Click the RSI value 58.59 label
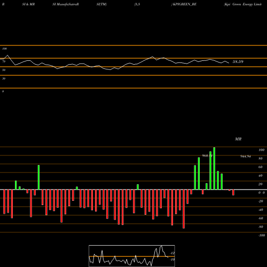The image size is (267, 267). pyautogui.click(x=238, y=62)
